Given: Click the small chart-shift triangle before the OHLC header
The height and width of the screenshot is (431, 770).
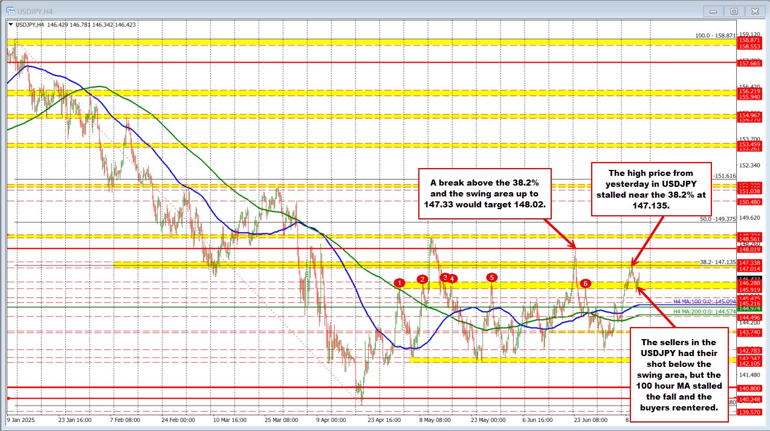Looking at the screenshot, I should 10,25.
